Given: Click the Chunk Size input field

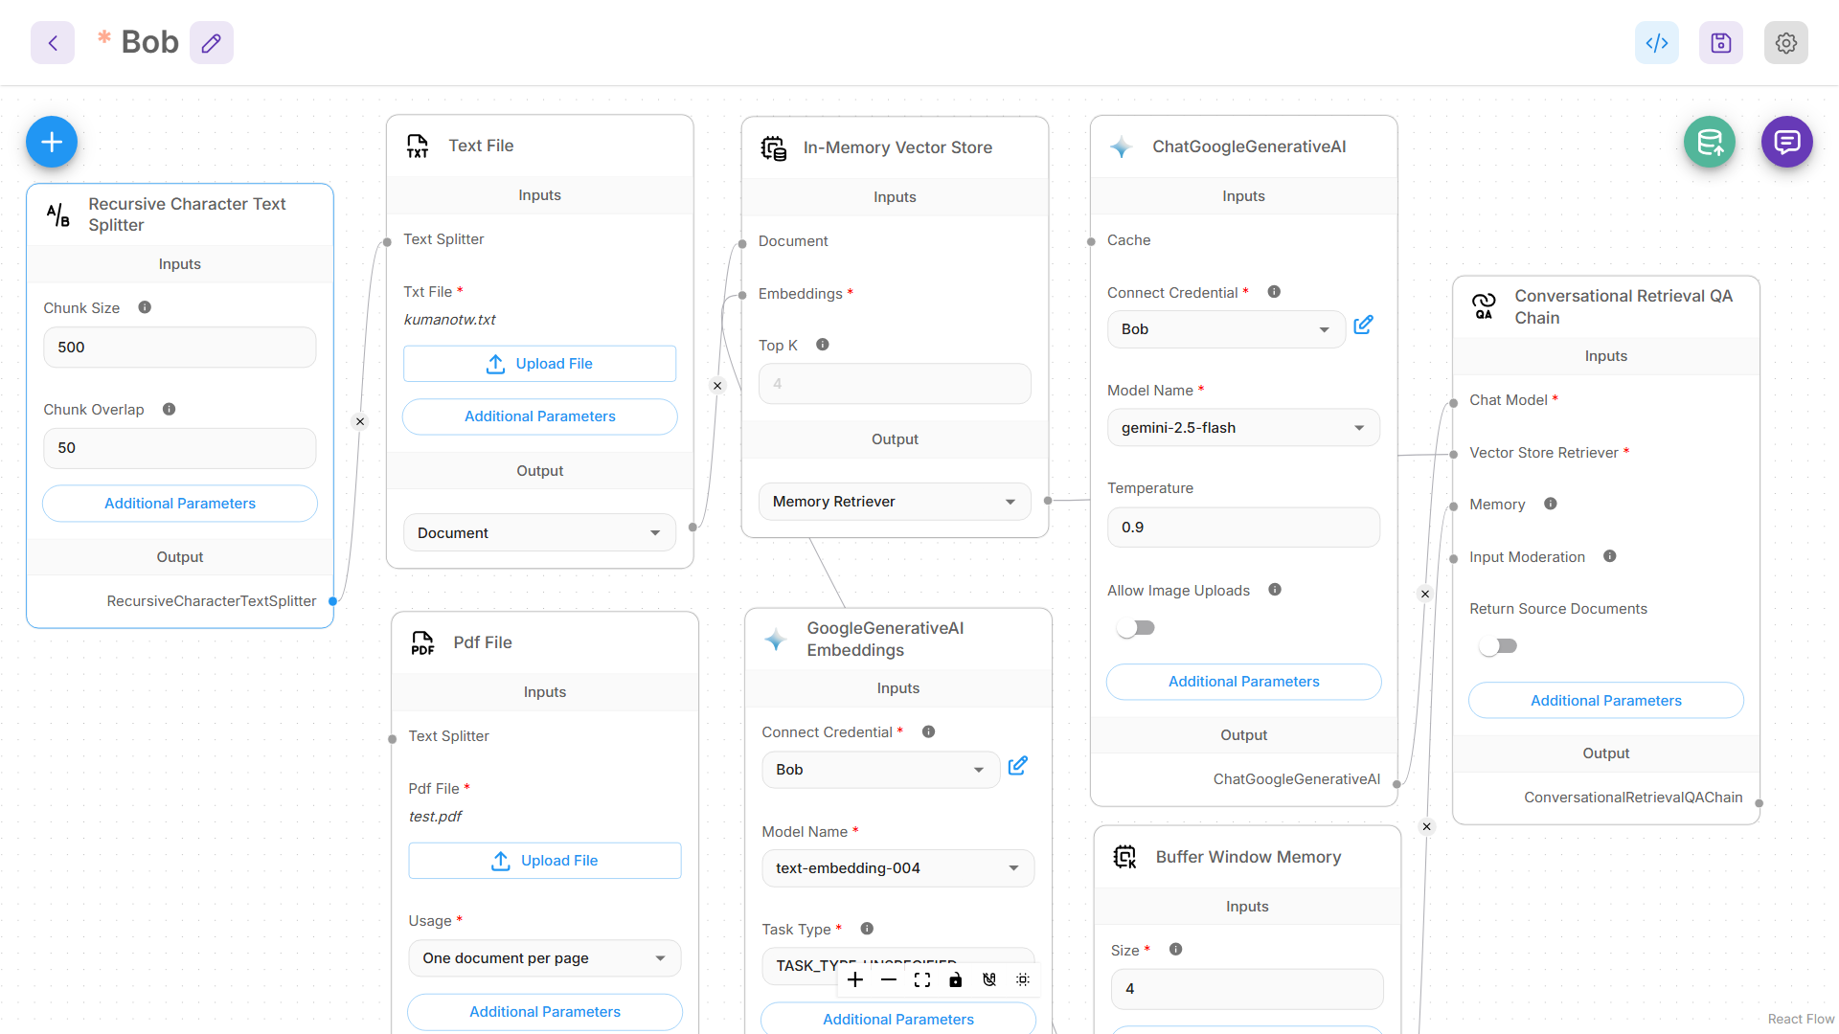Looking at the screenshot, I should (179, 348).
